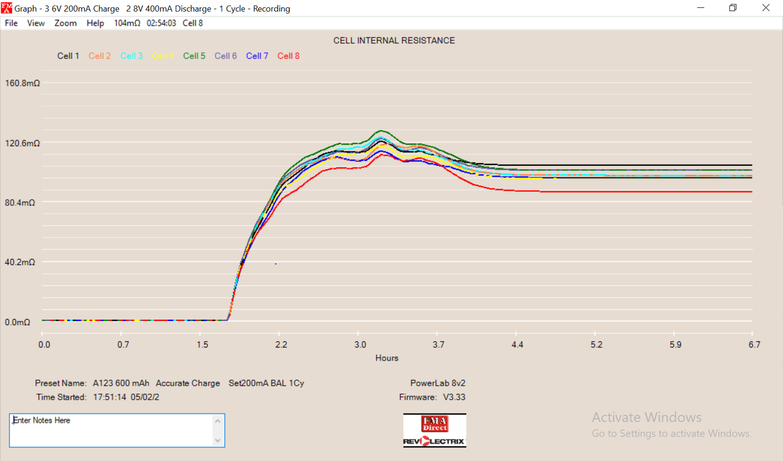Click the 02:54:03 time readout

(161, 23)
